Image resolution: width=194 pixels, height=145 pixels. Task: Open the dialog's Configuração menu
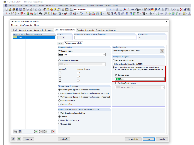(x=26, y=25)
